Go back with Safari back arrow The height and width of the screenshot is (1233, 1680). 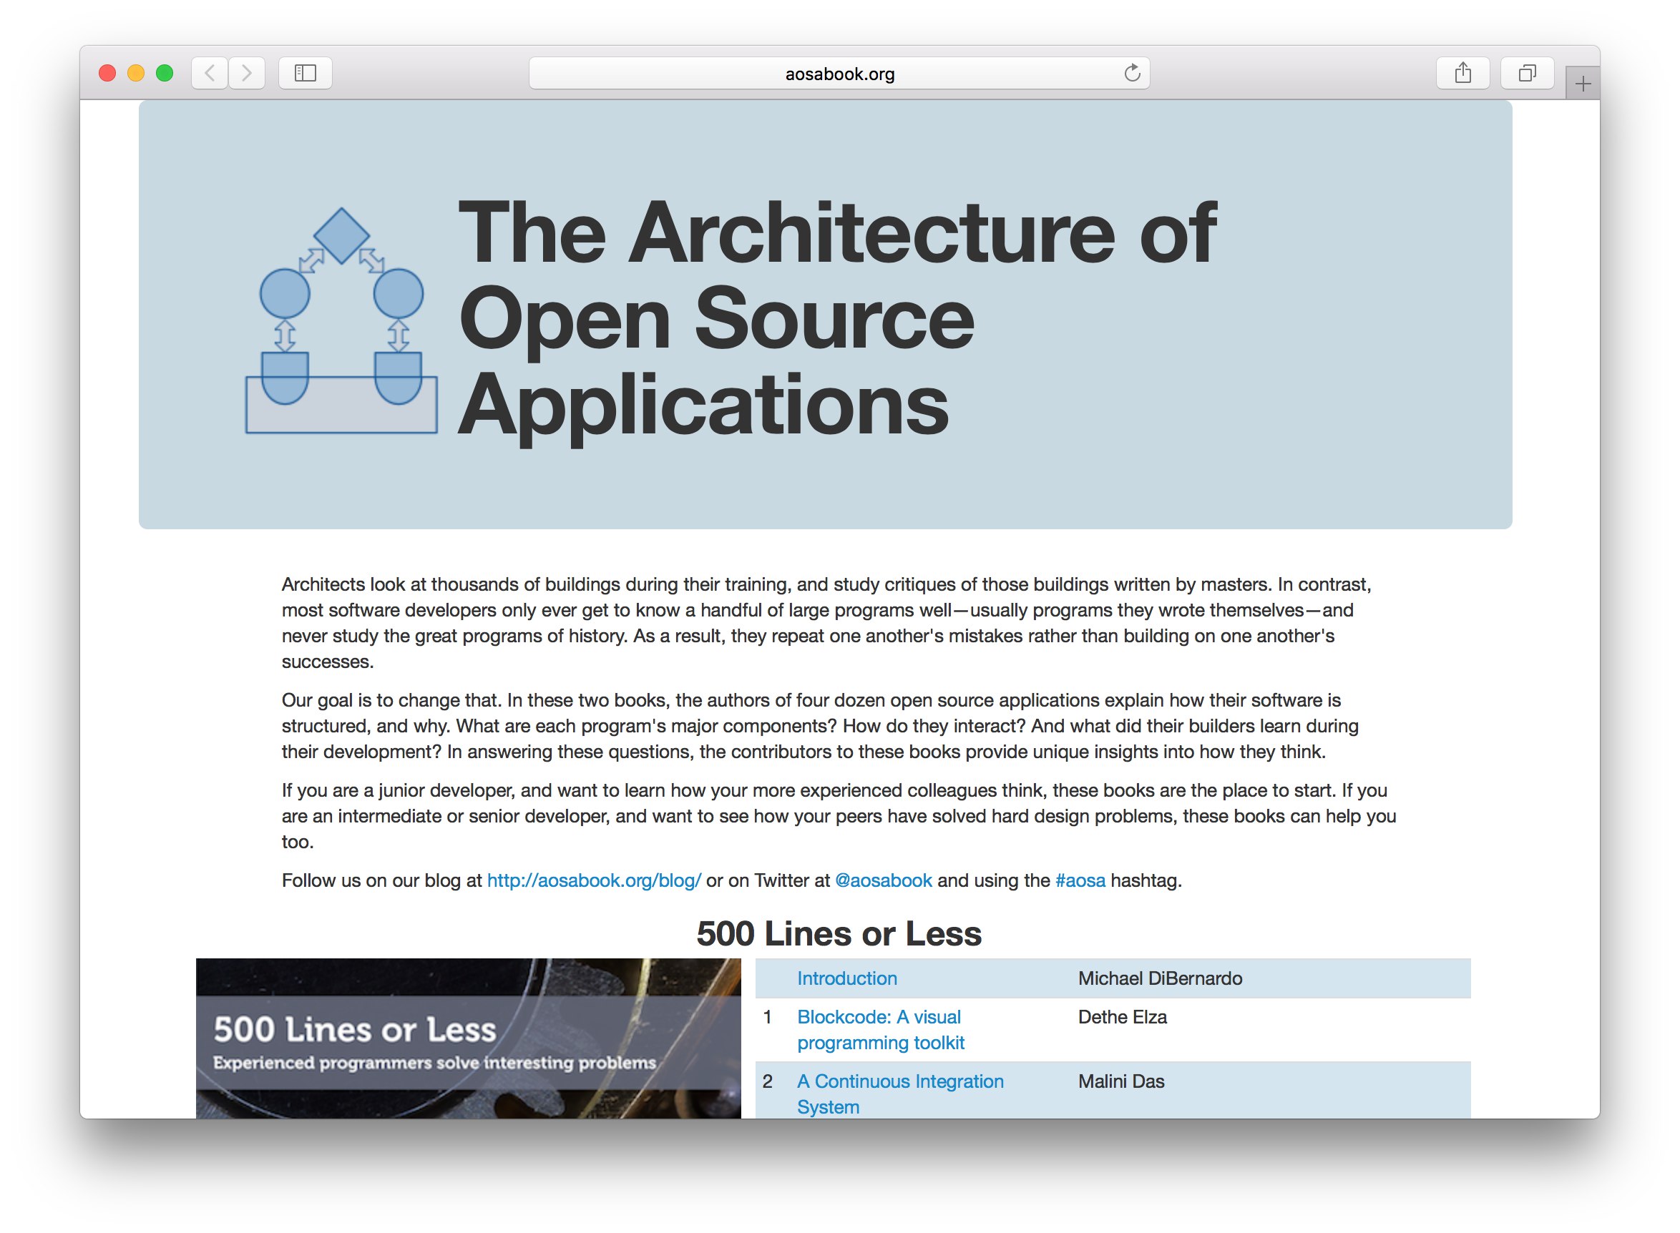pyautogui.click(x=210, y=73)
